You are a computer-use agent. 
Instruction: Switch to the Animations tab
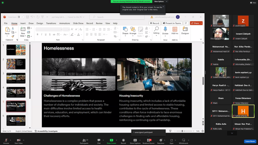coord(64,23)
